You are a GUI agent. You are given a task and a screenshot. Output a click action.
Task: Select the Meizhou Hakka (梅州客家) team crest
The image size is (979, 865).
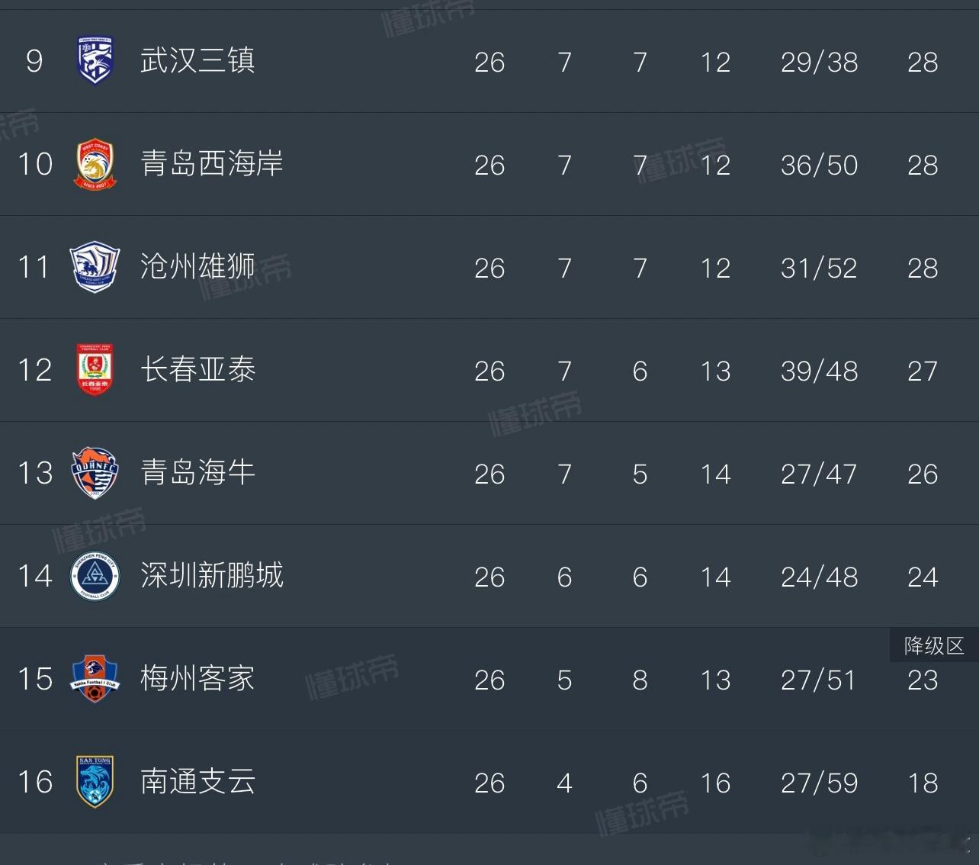[x=95, y=679]
